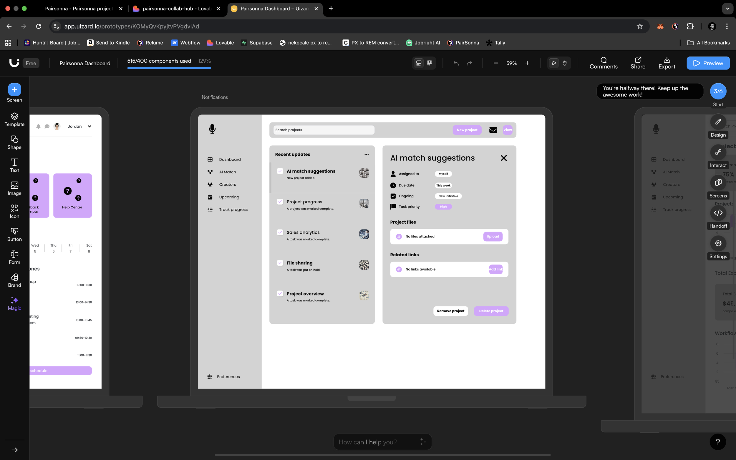
Task: Select the Text tool
Action: (x=14, y=165)
